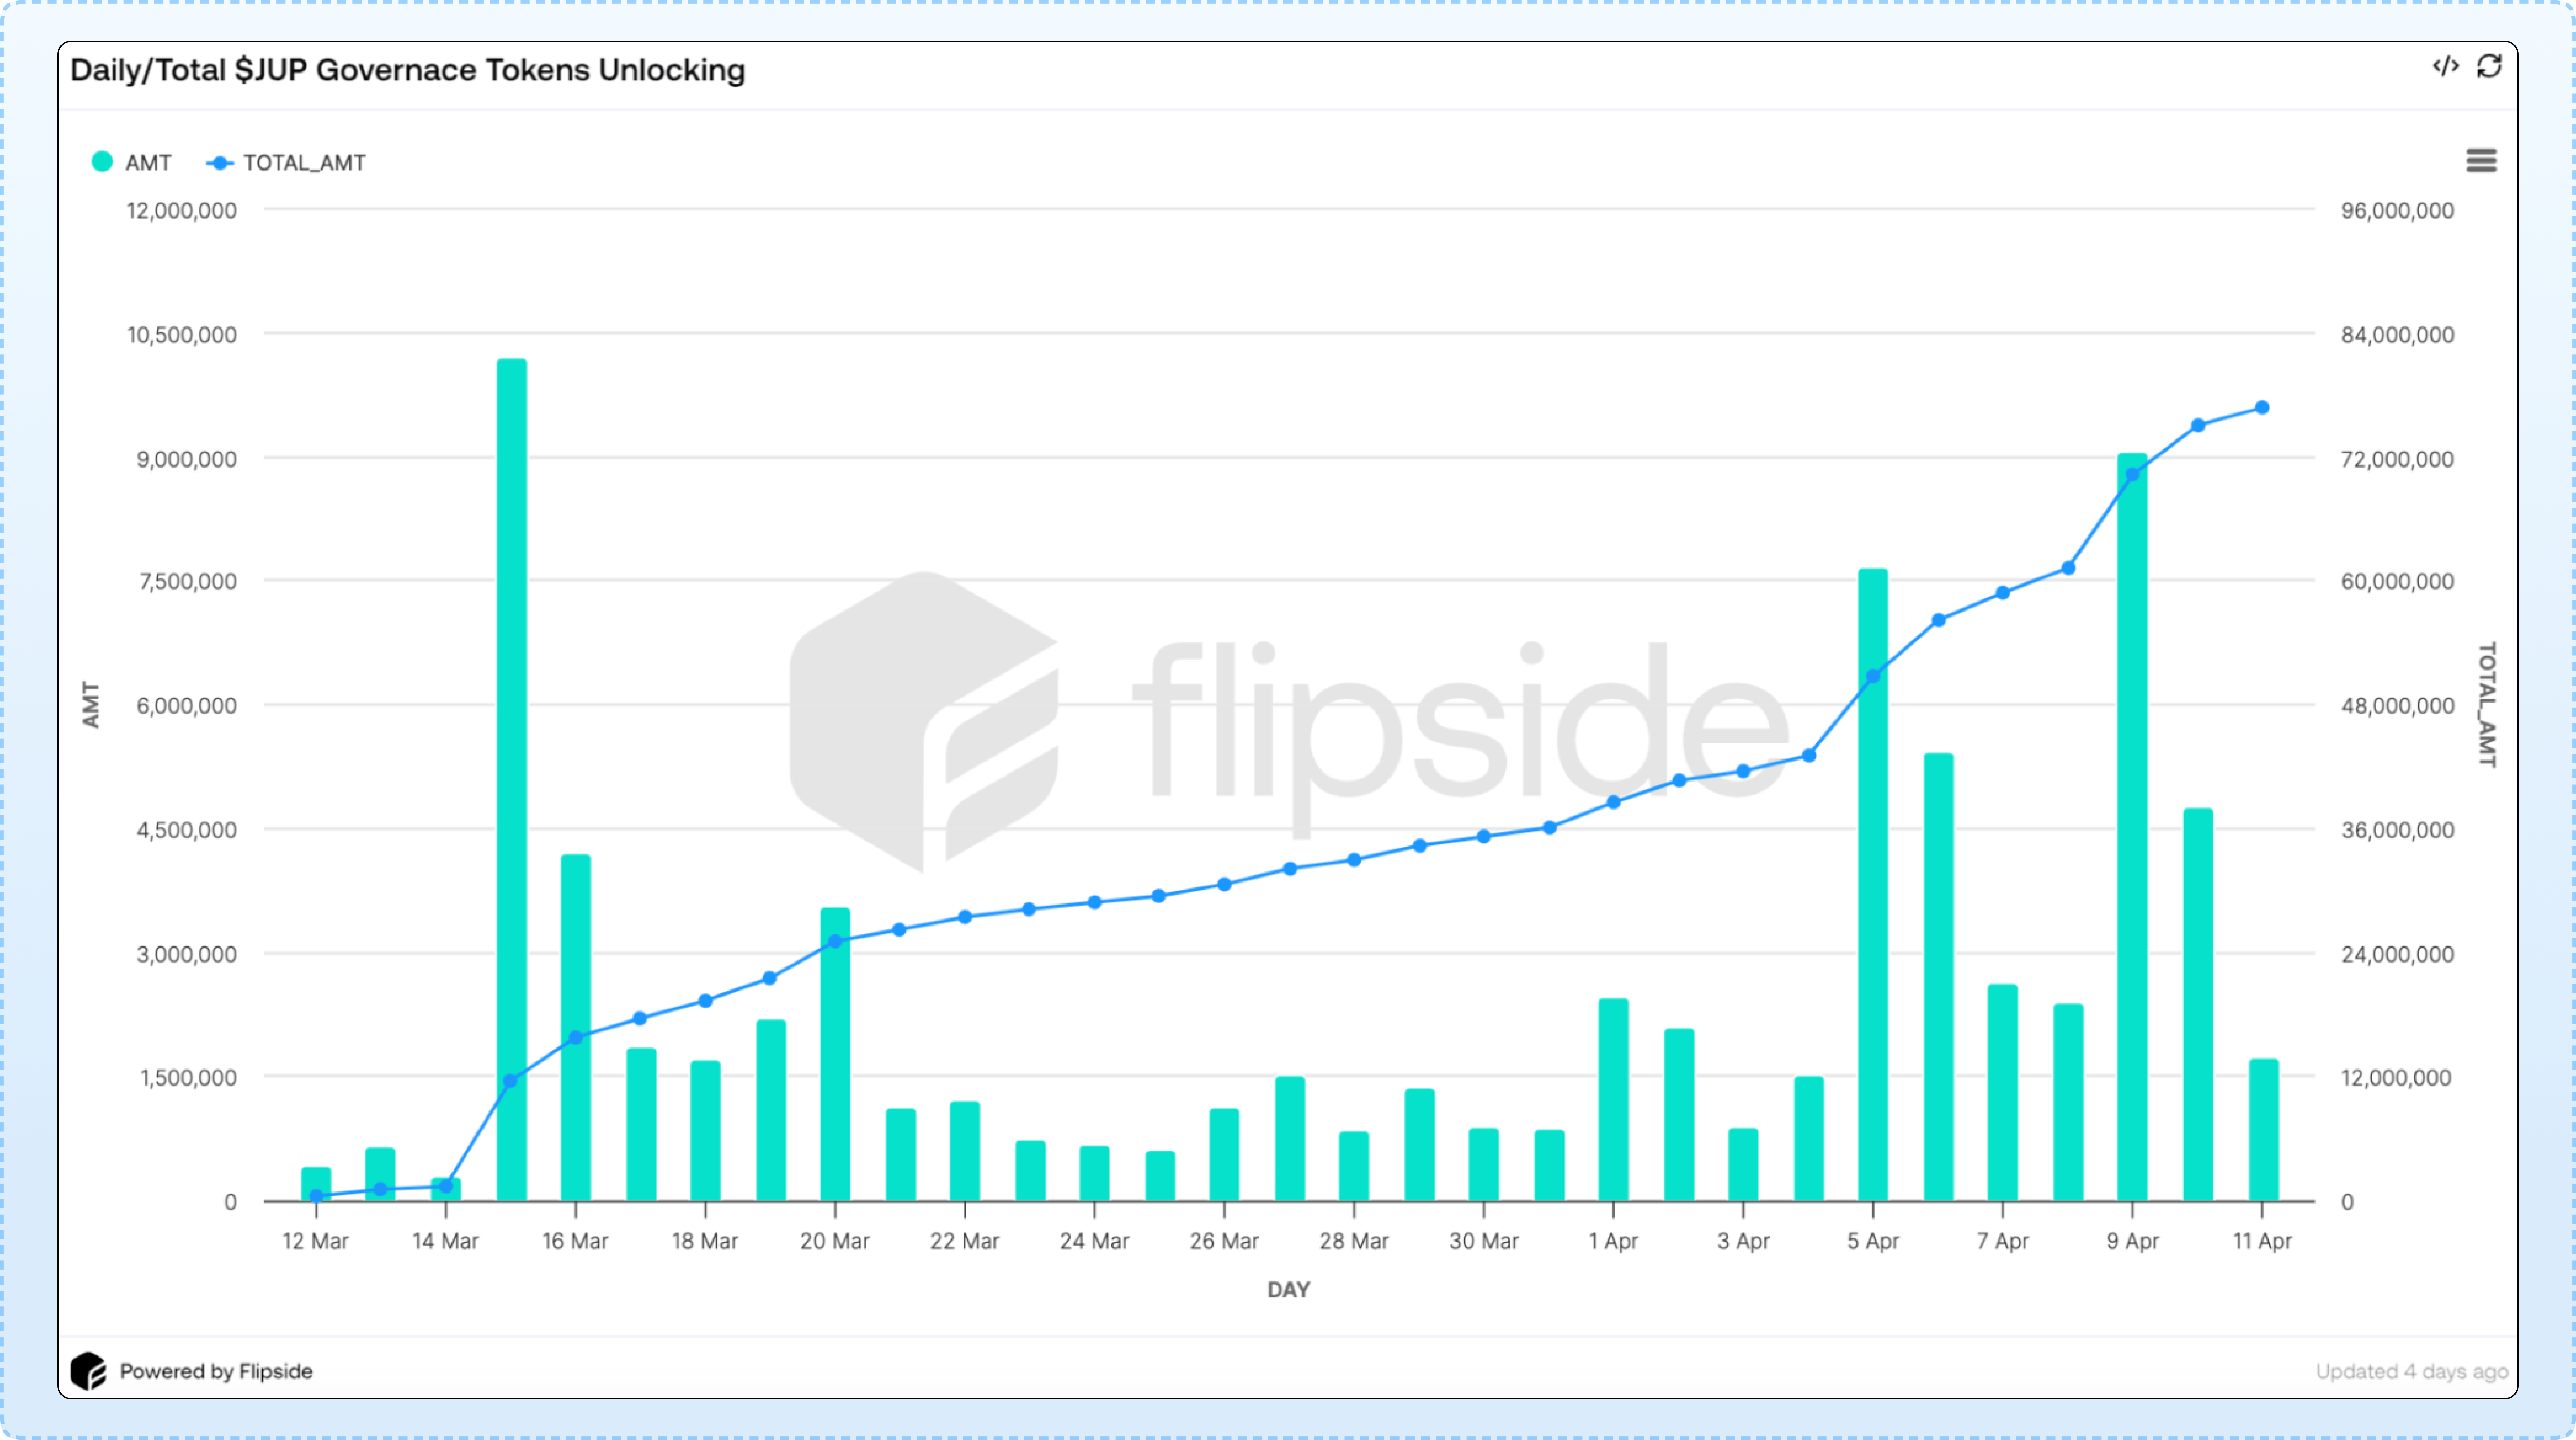The image size is (2576, 1440).
Task: Click the '26 Mar' x-axis label
Action: point(1224,1241)
